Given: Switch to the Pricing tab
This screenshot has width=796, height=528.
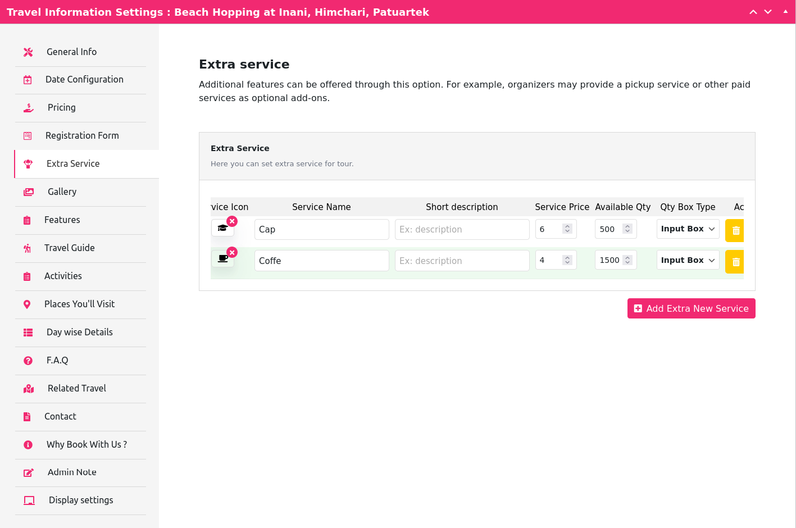Looking at the screenshot, I should [x=80, y=108].
